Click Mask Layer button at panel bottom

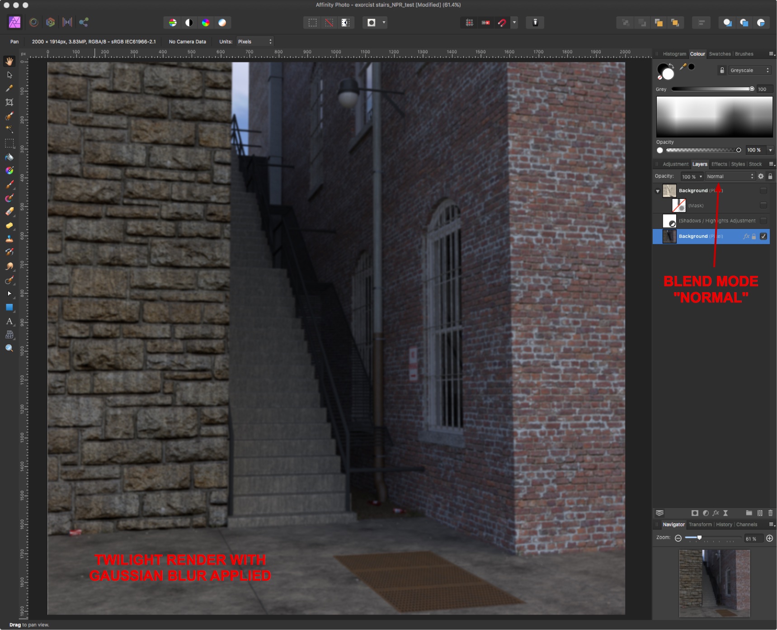point(695,513)
